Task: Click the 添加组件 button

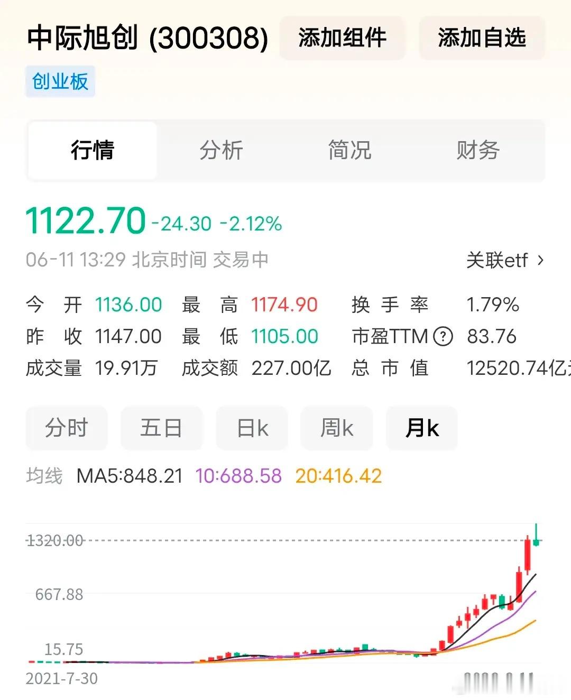Action: click(x=342, y=38)
